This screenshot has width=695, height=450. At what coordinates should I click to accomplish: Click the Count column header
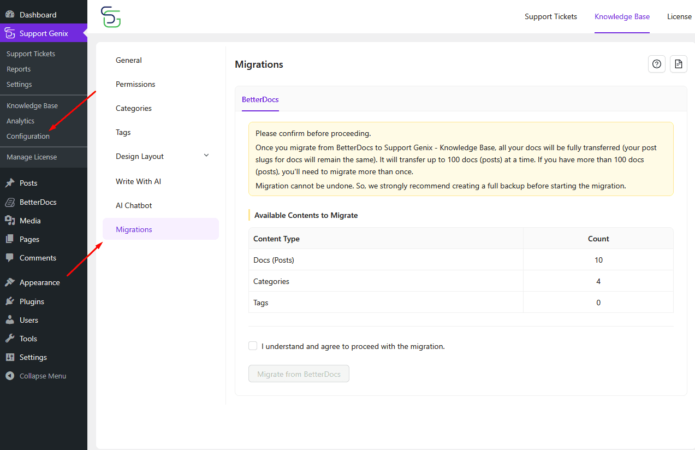pyautogui.click(x=598, y=239)
